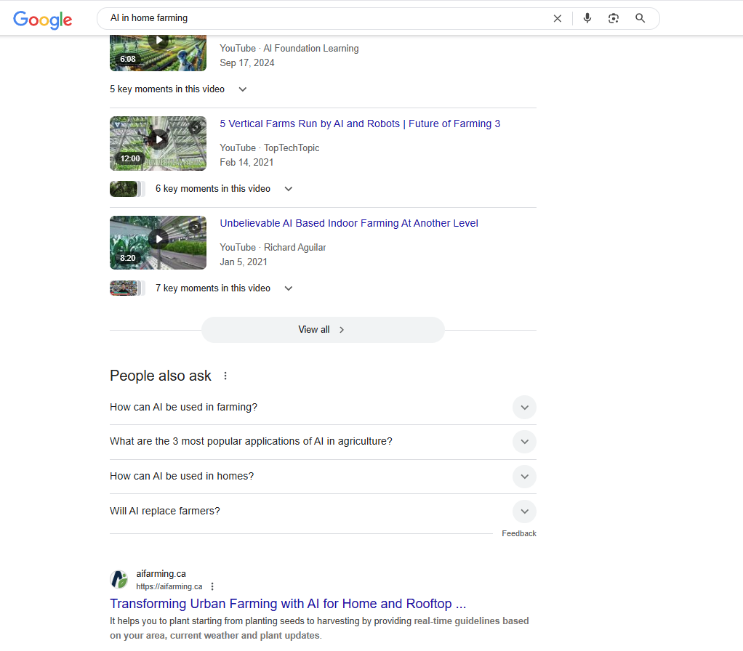The image size is (743, 651).
Task: Click the 'Jan 5, 2021' date text
Action: (244, 262)
